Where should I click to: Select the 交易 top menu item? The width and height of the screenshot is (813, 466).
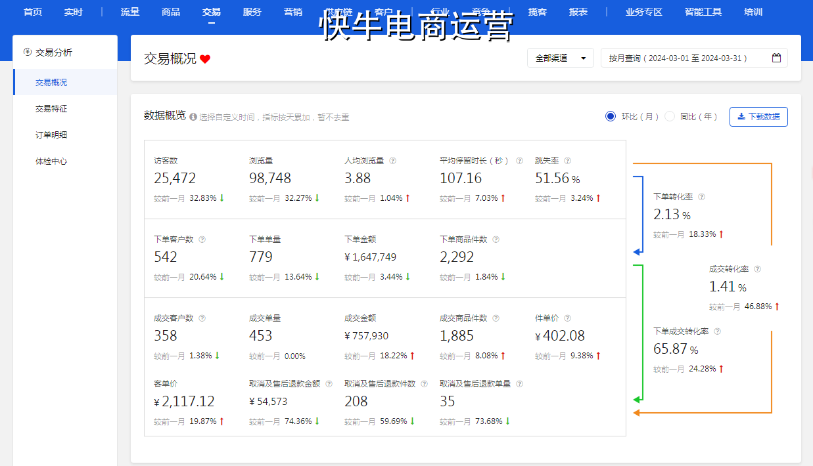point(212,12)
